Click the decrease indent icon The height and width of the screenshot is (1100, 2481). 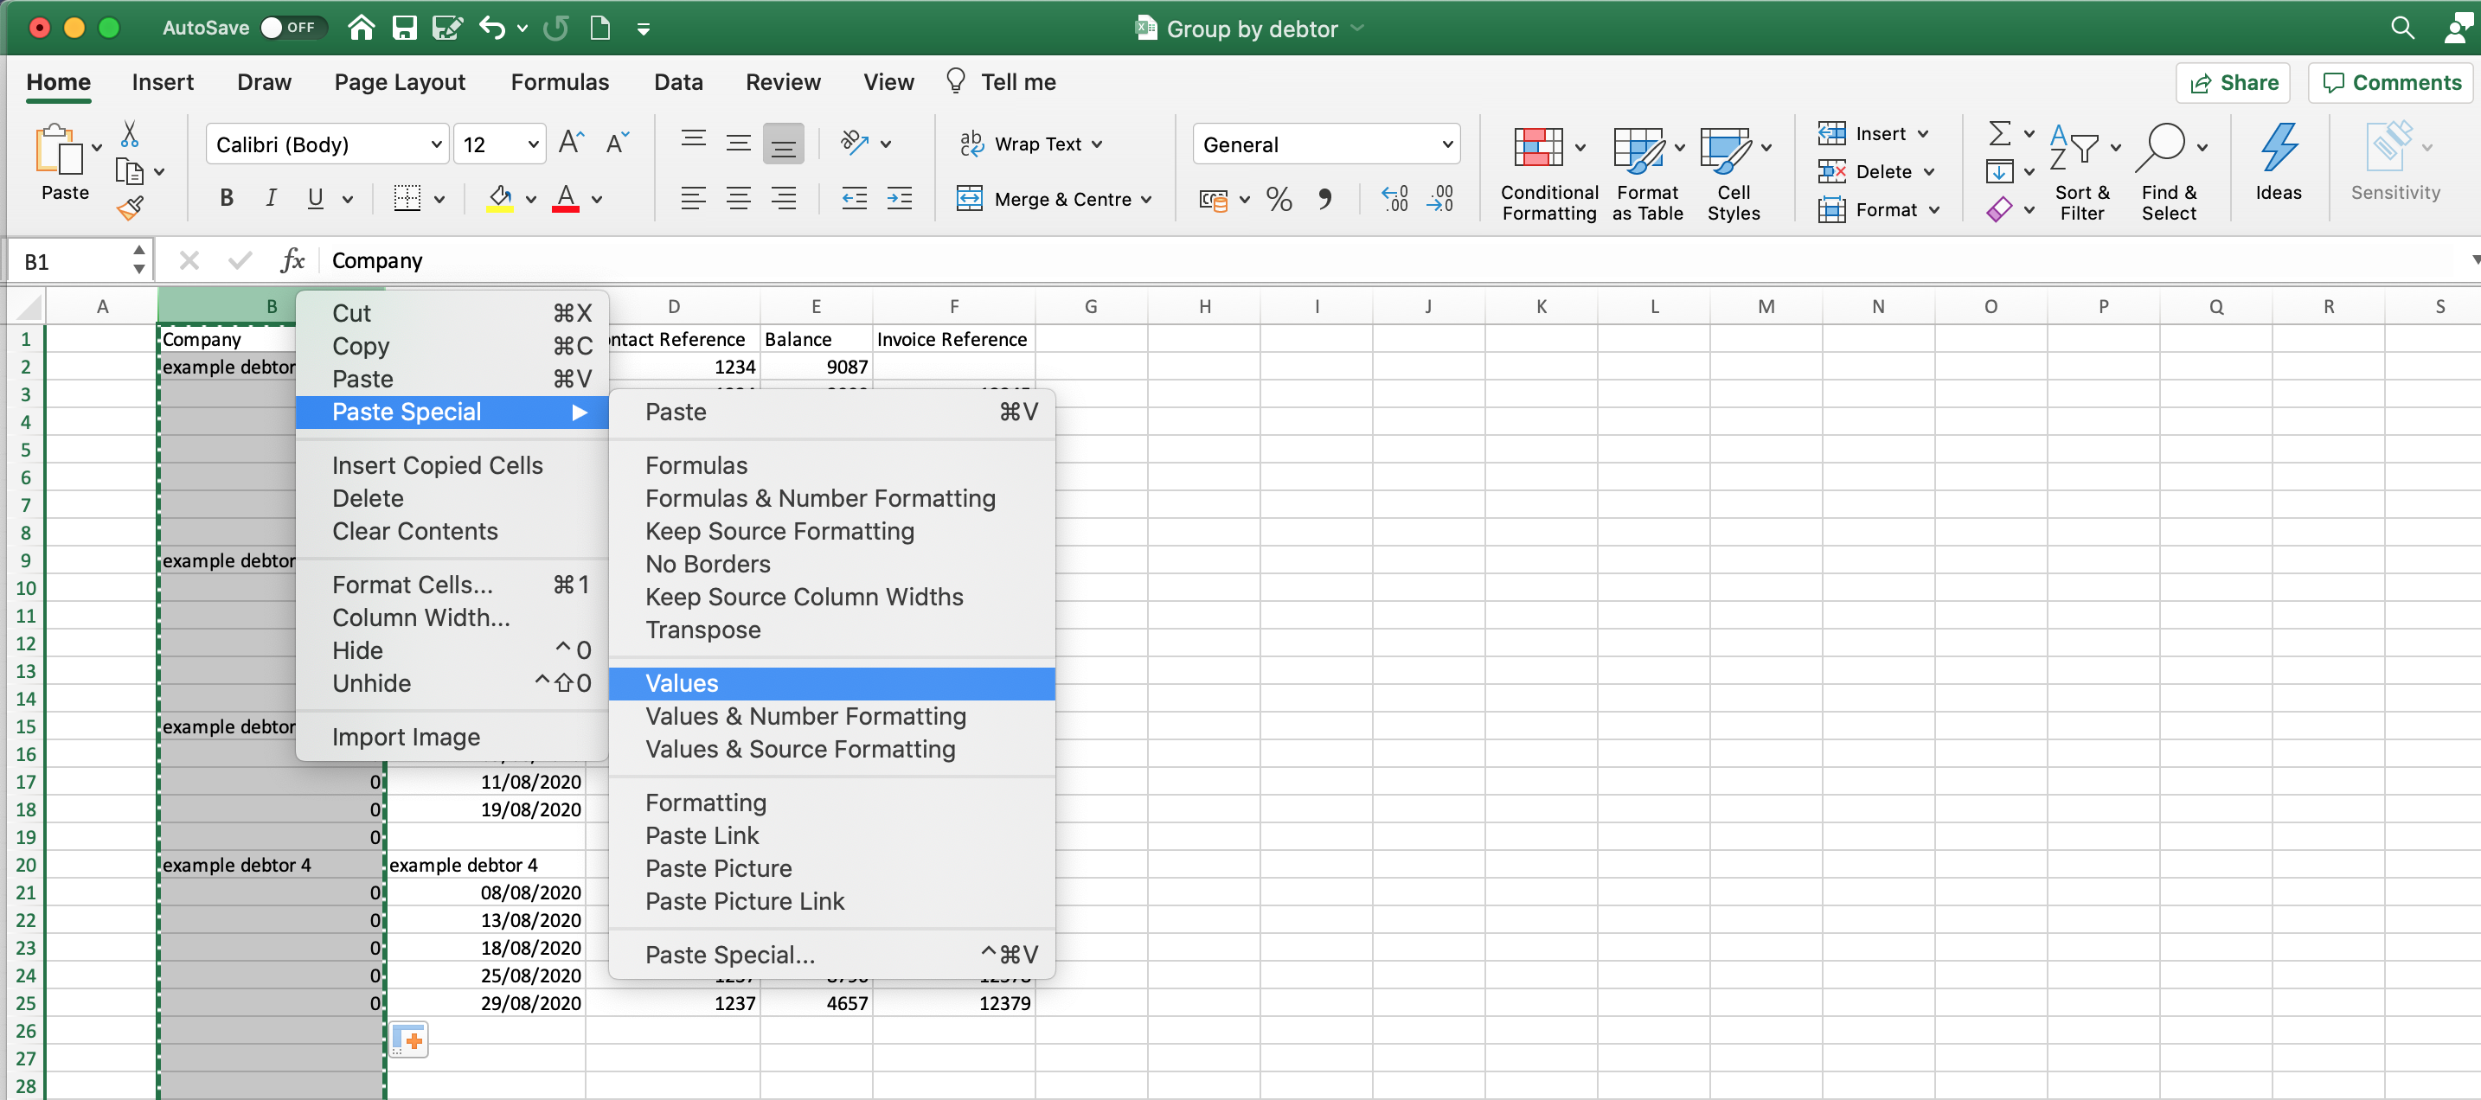click(855, 200)
